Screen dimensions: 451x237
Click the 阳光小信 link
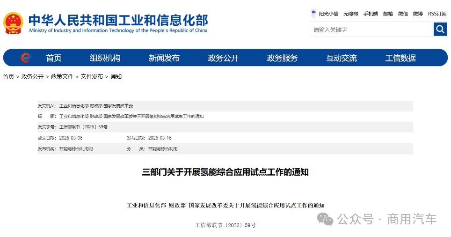click(328, 14)
